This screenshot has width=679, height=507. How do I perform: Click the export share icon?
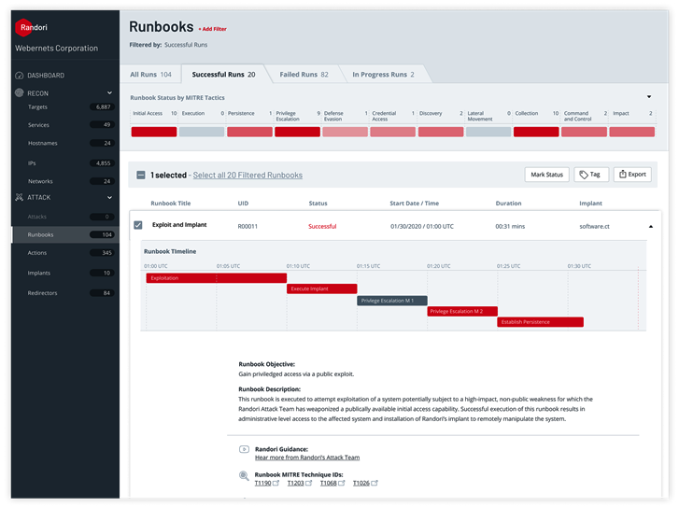pos(622,174)
